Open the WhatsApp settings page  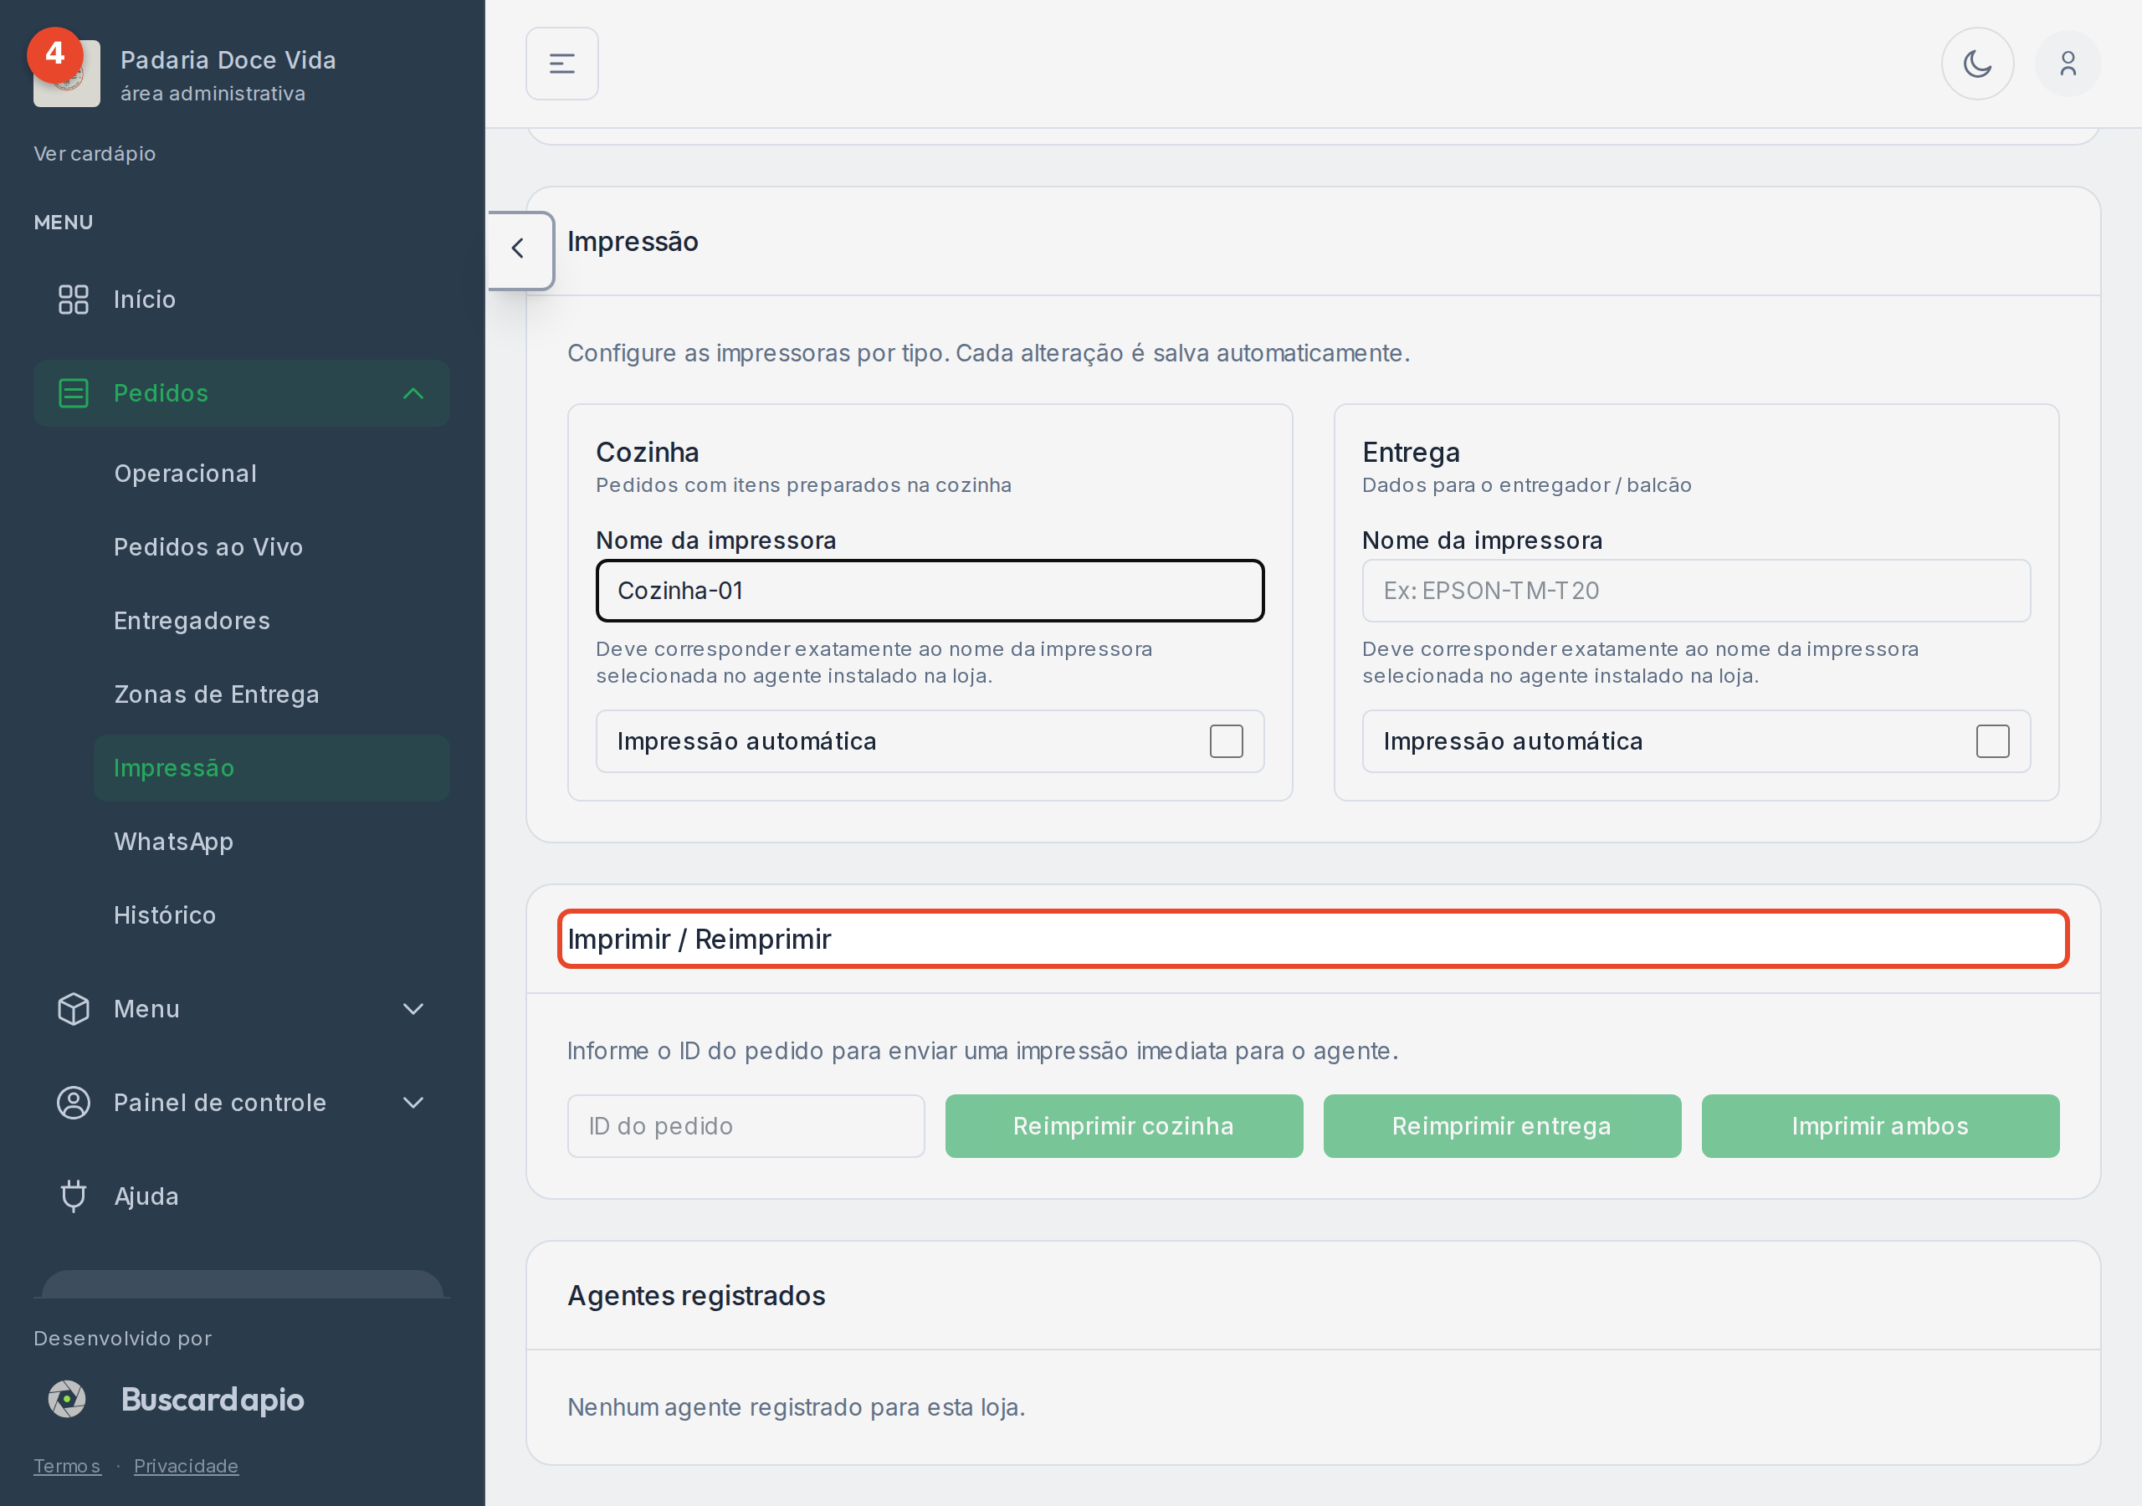coord(271,842)
